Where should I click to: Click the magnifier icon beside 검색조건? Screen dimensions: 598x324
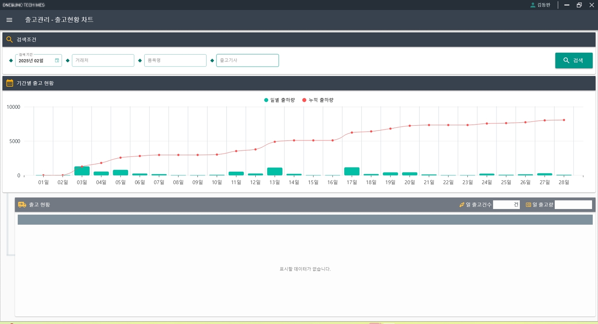(9, 39)
